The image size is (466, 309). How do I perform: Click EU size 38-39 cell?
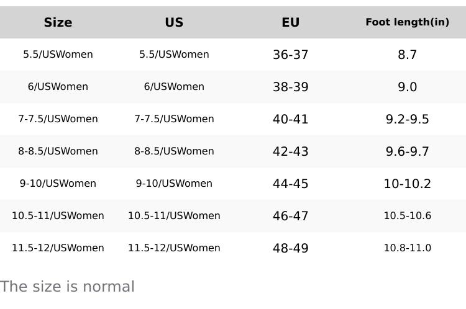tap(290, 87)
